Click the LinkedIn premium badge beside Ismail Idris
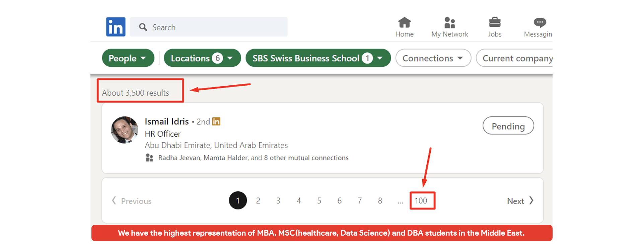 [x=216, y=121]
